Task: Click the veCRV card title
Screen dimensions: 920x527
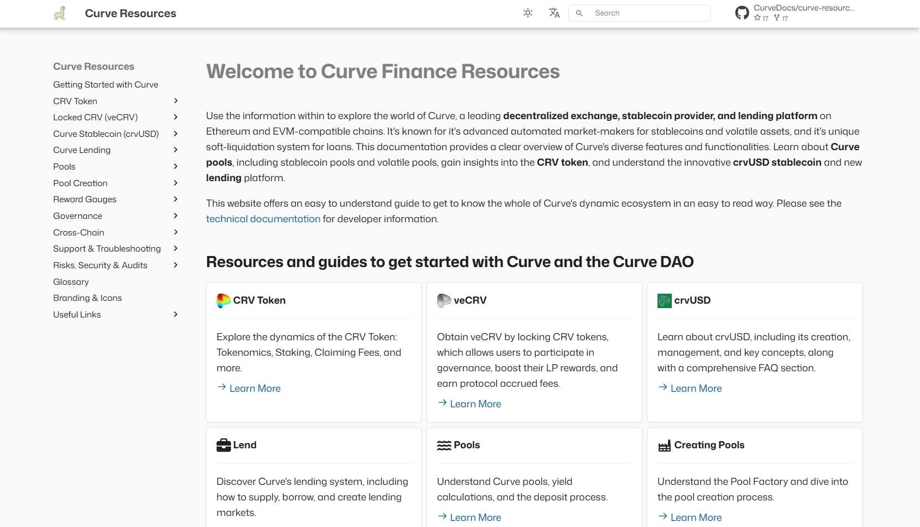Action: (x=470, y=300)
